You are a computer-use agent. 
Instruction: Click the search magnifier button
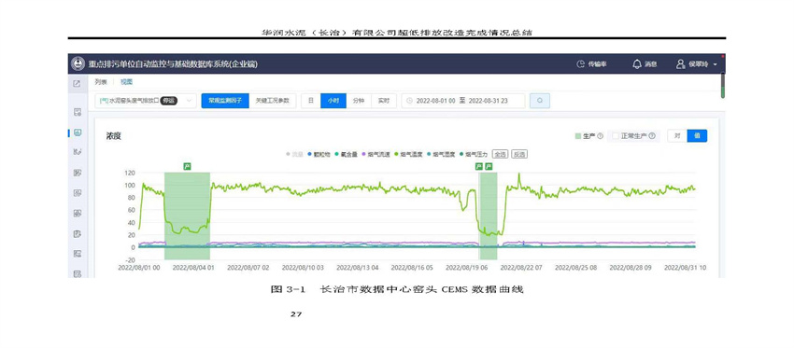coord(540,101)
